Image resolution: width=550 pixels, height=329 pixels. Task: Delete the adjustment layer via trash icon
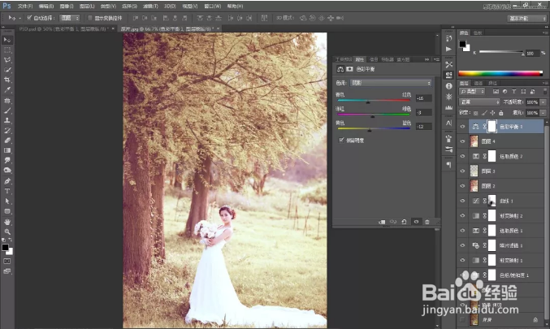tap(427, 222)
